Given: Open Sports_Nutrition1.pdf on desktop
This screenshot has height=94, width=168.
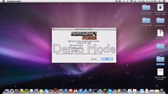Looking at the screenshot, I should (160, 74).
